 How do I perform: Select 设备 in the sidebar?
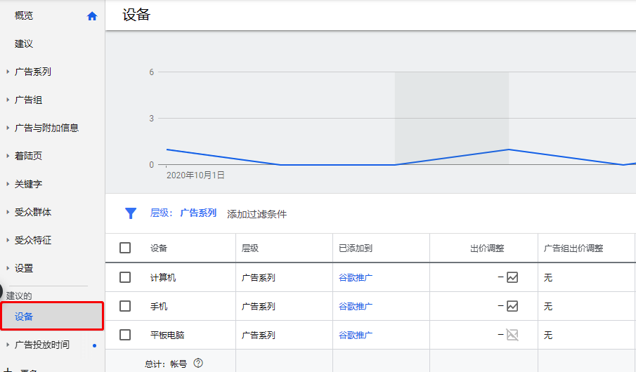24,317
